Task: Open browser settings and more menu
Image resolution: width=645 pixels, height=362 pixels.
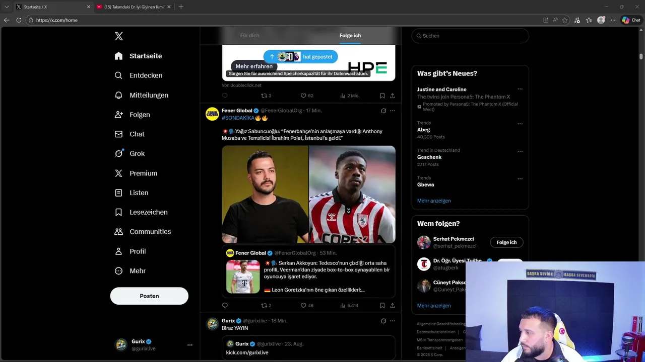Action: tap(613, 20)
